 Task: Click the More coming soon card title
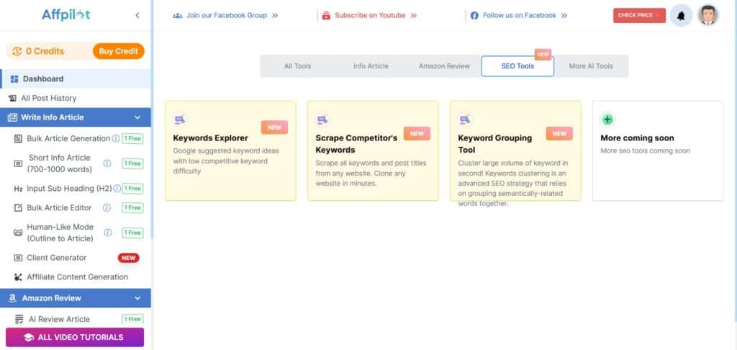click(638, 138)
